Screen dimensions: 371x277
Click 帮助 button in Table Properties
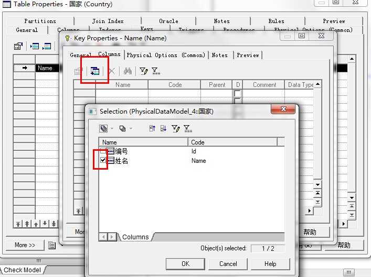[x=344, y=245]
